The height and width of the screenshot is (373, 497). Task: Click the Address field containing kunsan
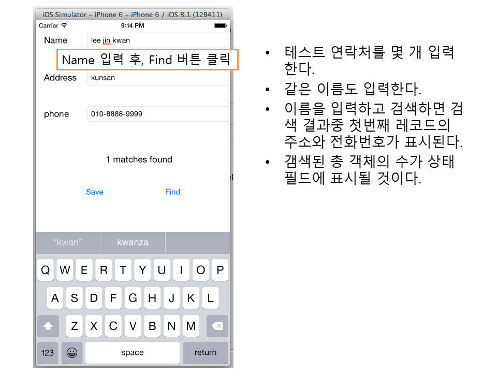click(x=158, y=78)
